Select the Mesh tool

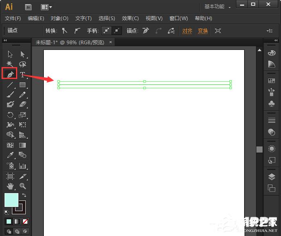click(x=10, y=145)
